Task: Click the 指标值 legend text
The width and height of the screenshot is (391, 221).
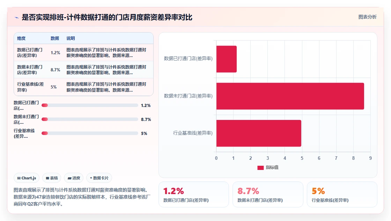Action: pos(272,167)
